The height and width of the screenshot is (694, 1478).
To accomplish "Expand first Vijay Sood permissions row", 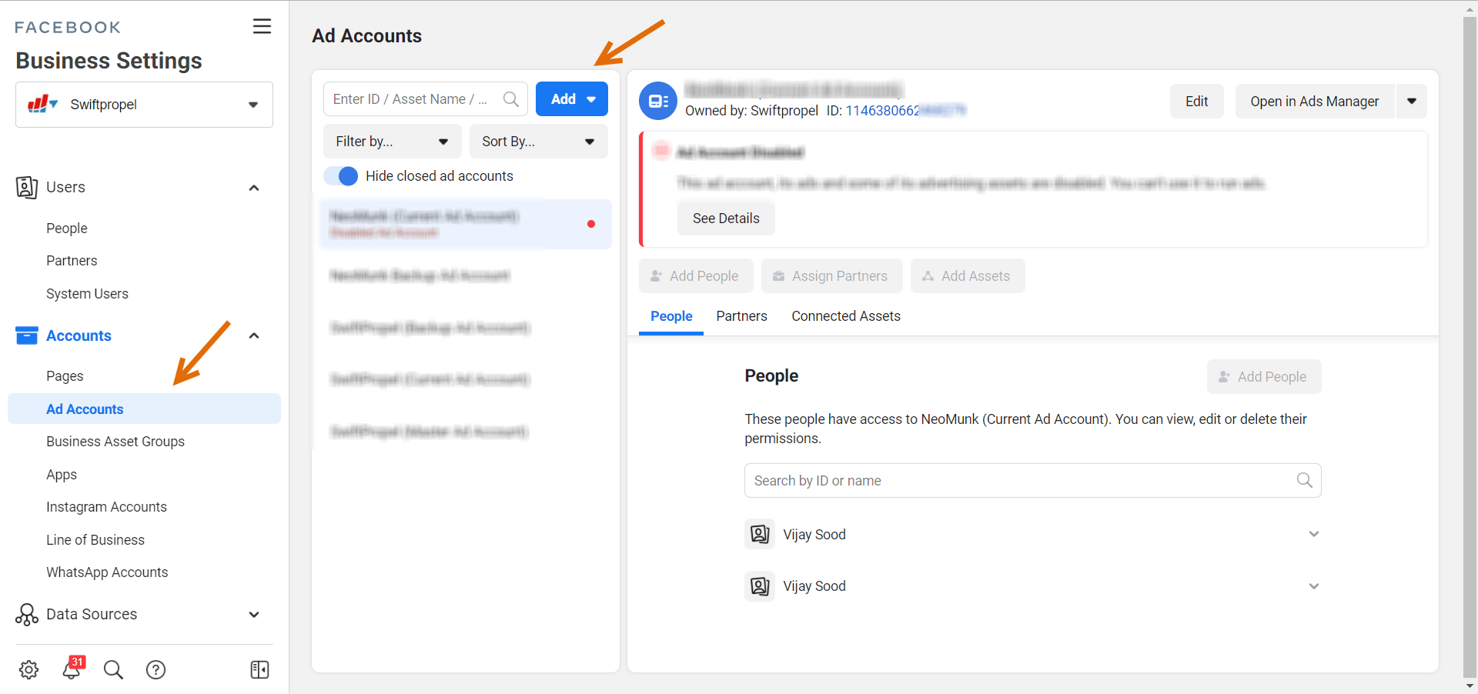I will click(1313, 534).
